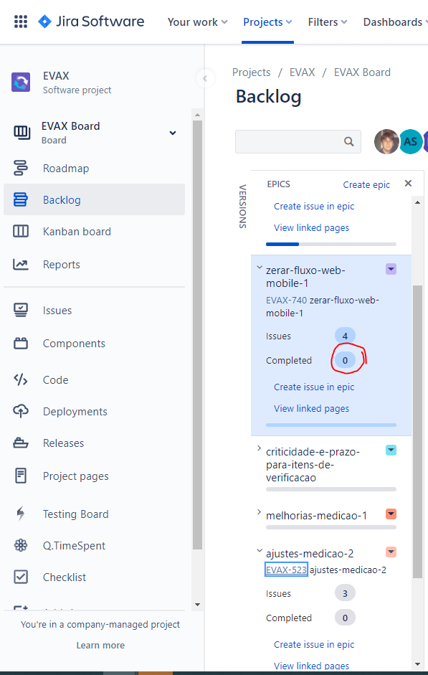428x675 pixels.
Task: Create issue in ajustes-medicao-2 epic
Action: (x=314, y=644)
